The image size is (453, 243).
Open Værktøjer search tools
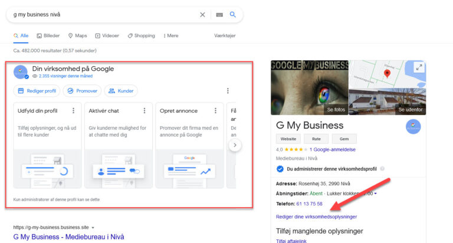(x=225, y=35)
